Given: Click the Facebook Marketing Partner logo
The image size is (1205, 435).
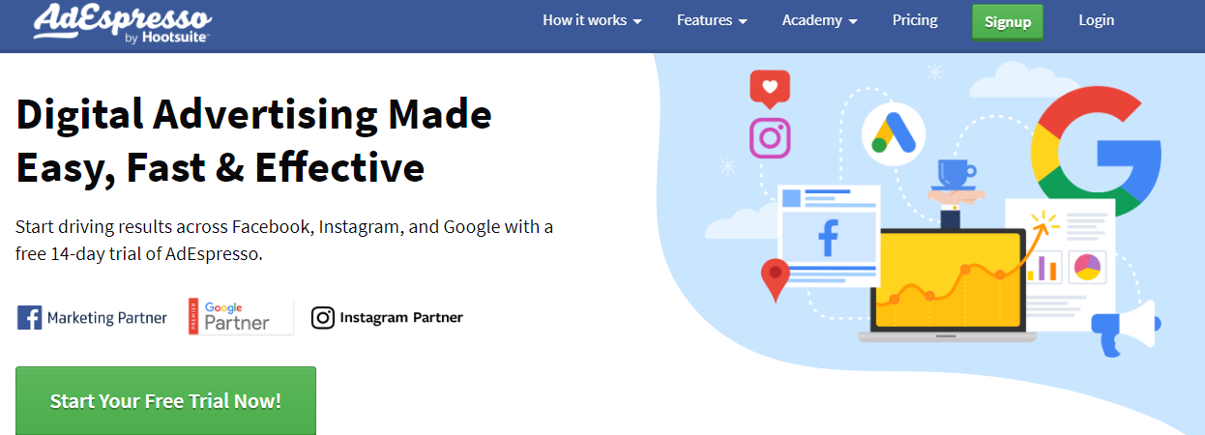Looking at the screenshot, I should (92, 317).
